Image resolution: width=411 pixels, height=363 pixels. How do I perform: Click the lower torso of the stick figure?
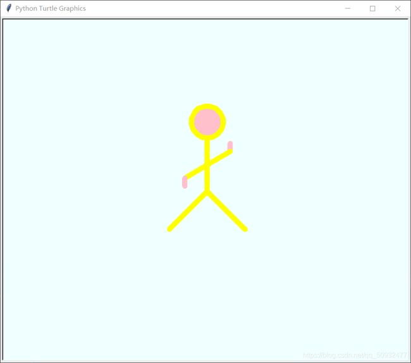pos(207,180)
